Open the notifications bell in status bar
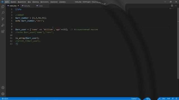 [176, 99]
